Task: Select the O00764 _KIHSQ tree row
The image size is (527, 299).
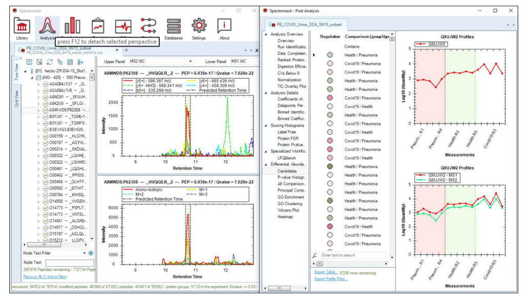Action: (64, 194)
